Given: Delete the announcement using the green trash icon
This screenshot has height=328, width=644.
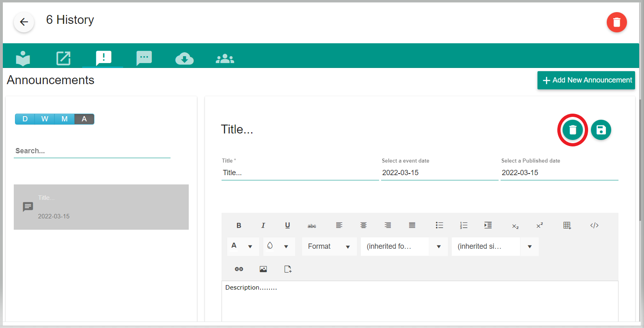Looking at the screenshot, I should click(572, 130).
